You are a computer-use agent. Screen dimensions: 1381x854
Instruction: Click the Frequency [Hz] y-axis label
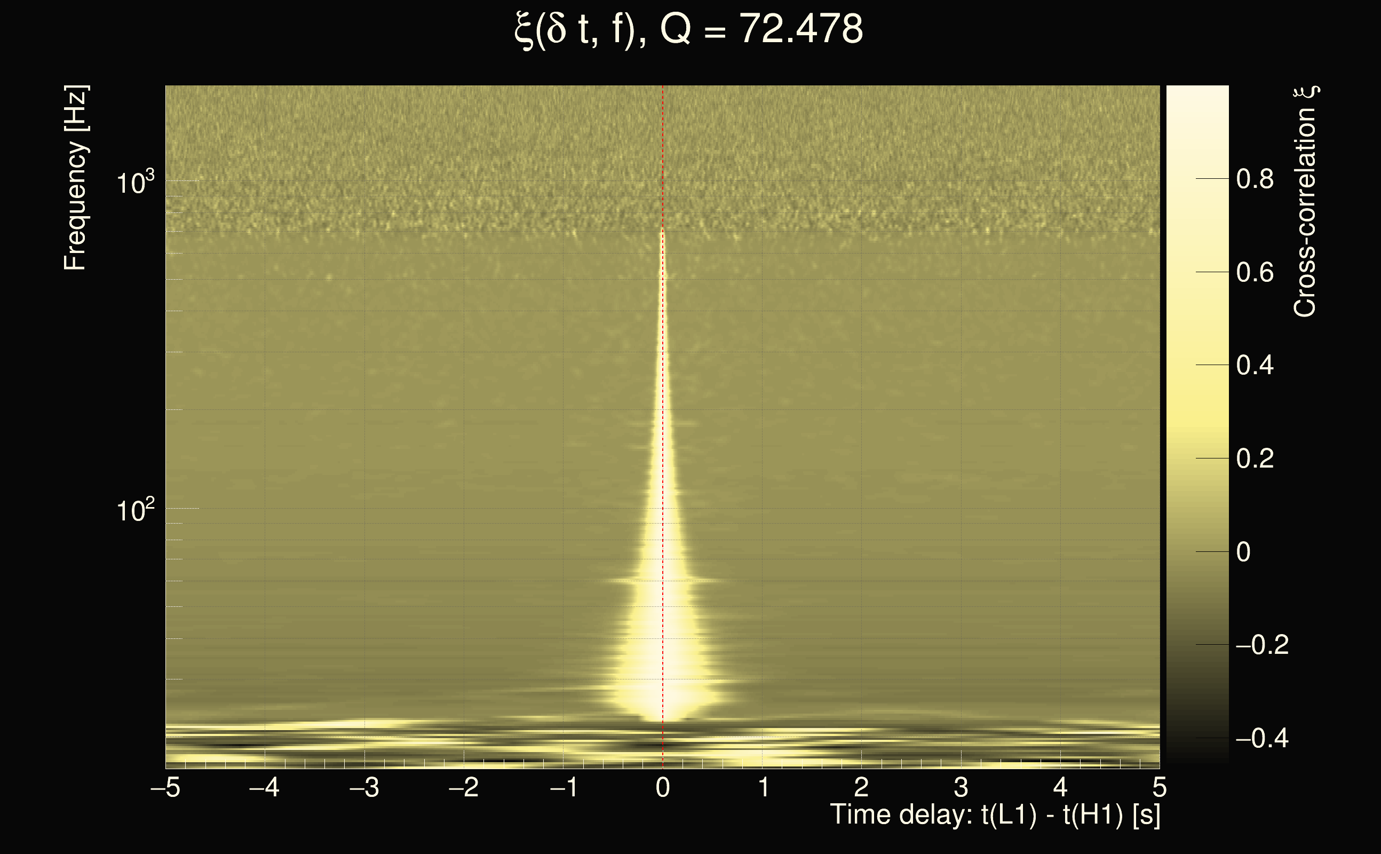point(75,178)
